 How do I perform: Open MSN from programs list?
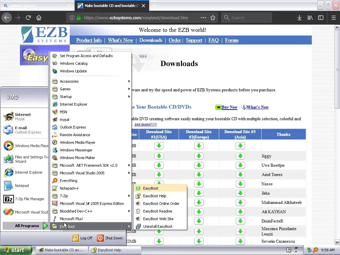click(91, 112)
